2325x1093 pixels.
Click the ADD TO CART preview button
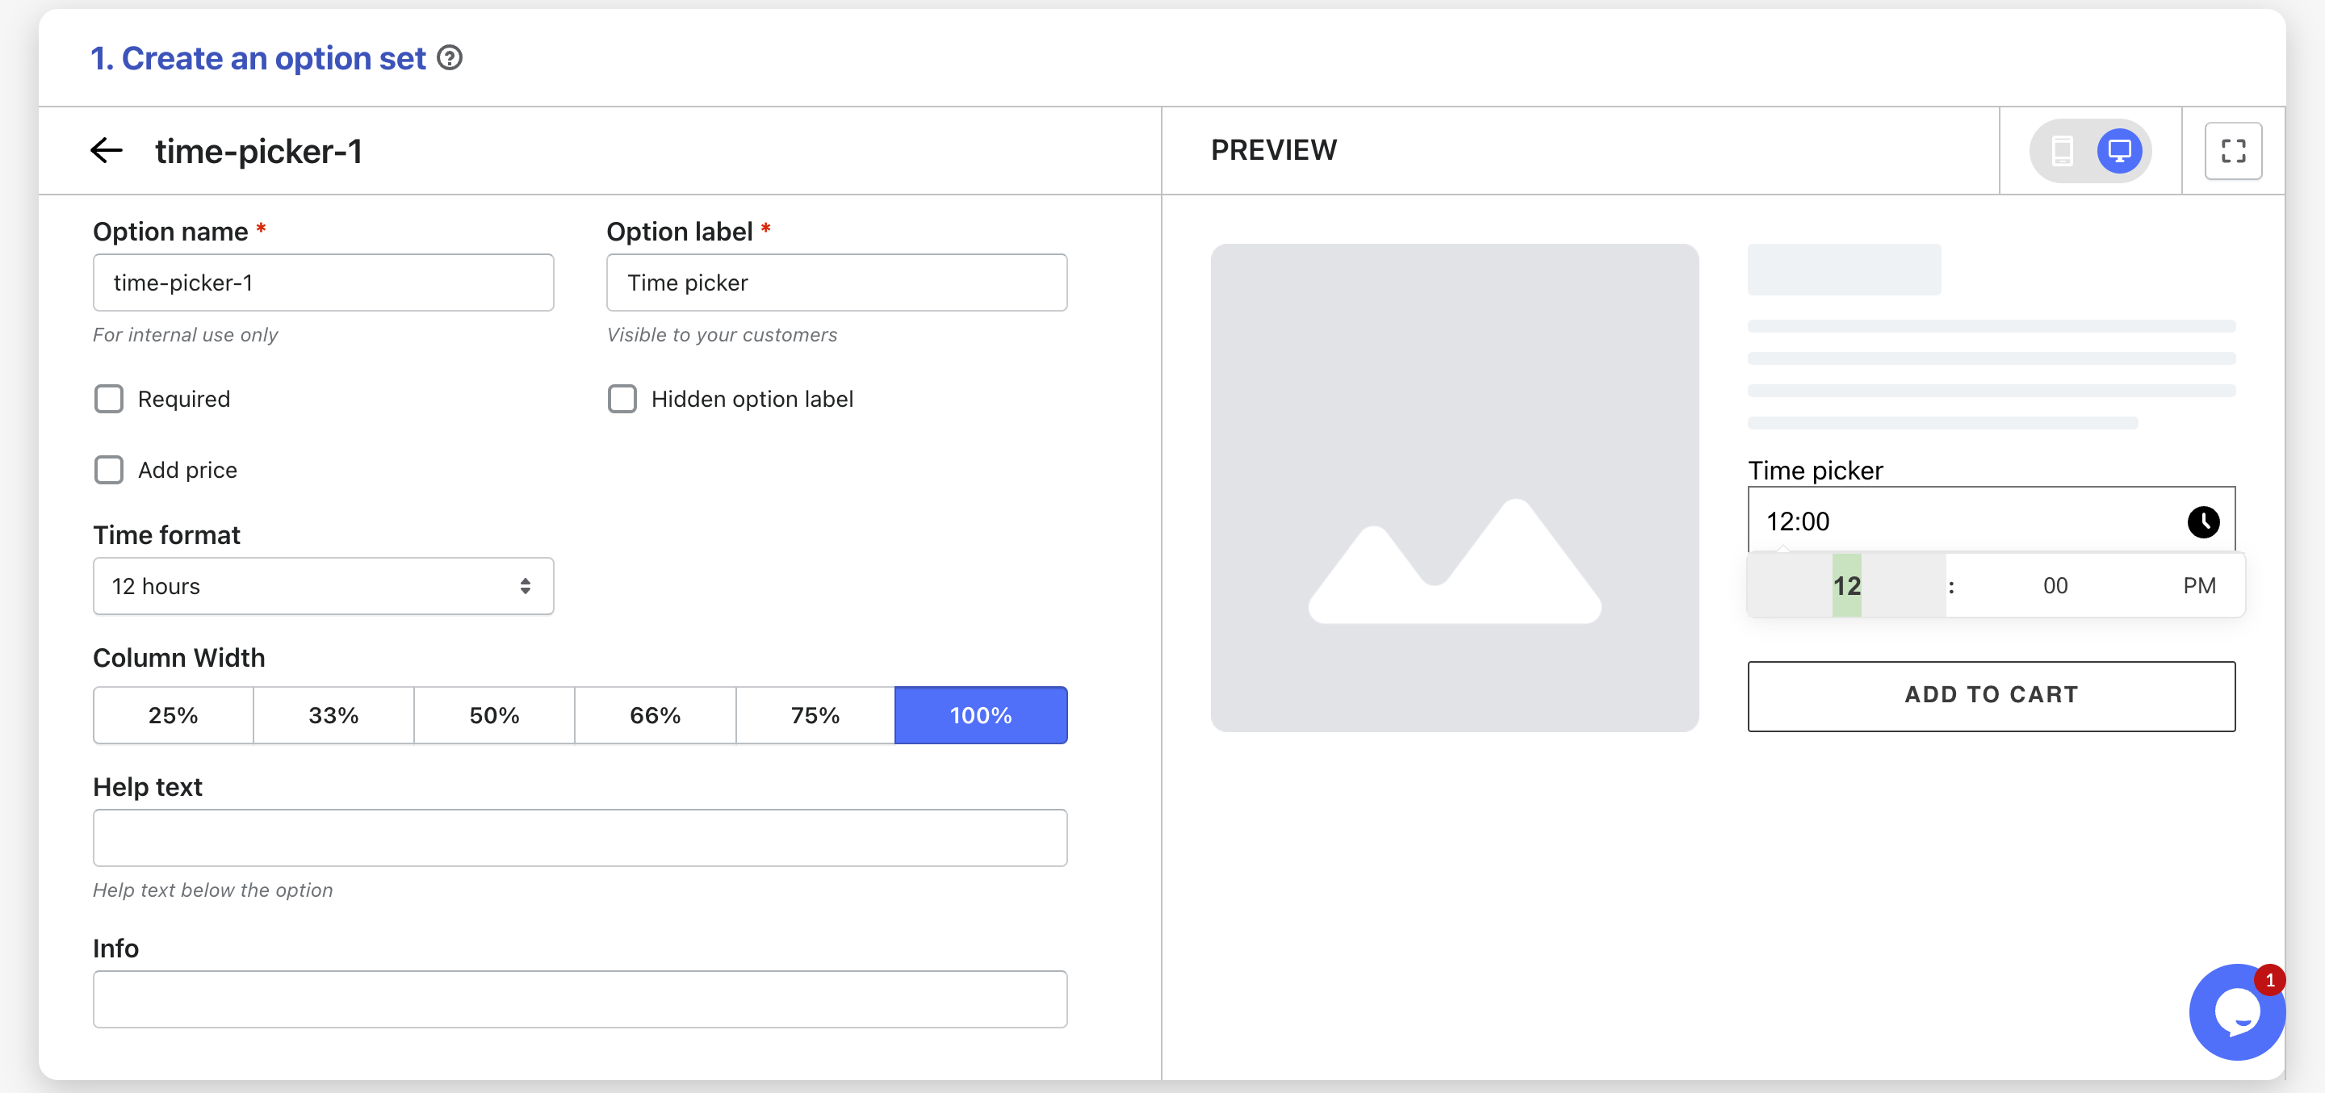tap(1991, 696)
